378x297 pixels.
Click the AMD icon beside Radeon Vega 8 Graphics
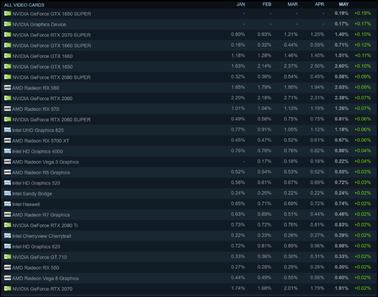8,278
